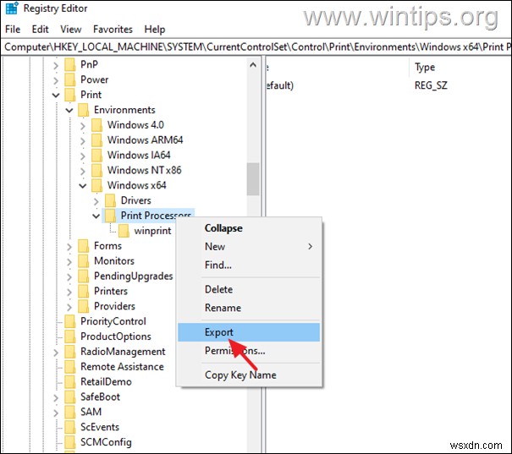Click the Windows NT x86 folder icon
Viewport: 512px width, 454px height.
[96, 170]
